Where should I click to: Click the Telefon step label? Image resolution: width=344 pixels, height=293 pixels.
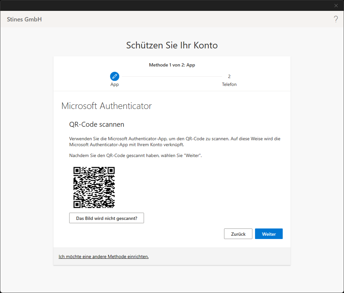click(x=229, y=84)
